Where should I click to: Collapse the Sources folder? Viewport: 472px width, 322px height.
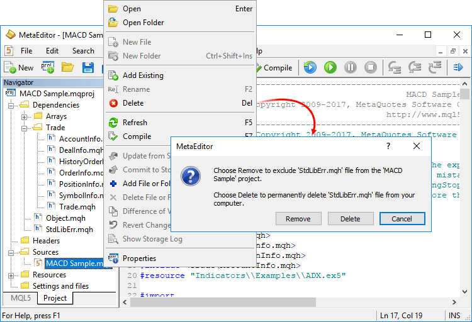click(11, 253)
